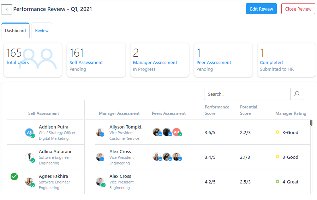The image size is (317, 200).
Task: Click into the Search input field
Action: [247, 94]
